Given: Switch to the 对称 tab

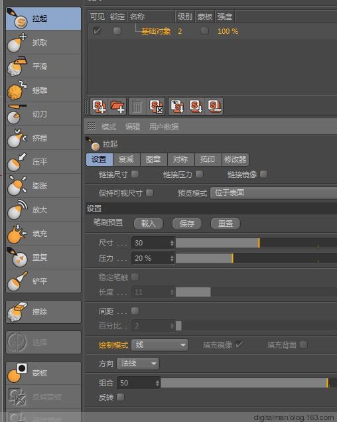Looking at the screenshot, I should pos(181,159).
